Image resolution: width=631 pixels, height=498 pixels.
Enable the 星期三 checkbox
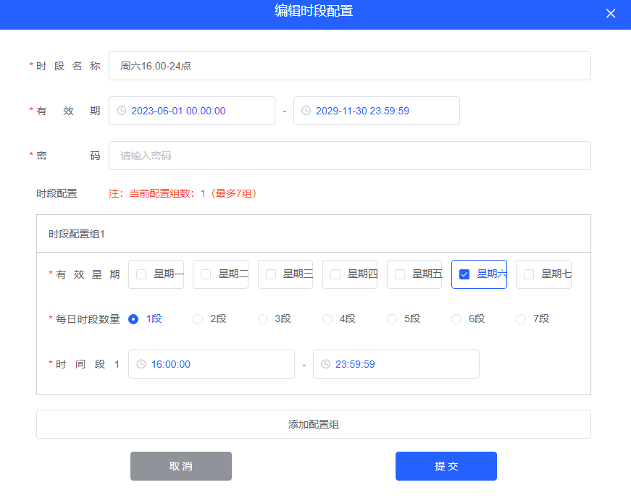pyautogui.click(x=271, y=274)
